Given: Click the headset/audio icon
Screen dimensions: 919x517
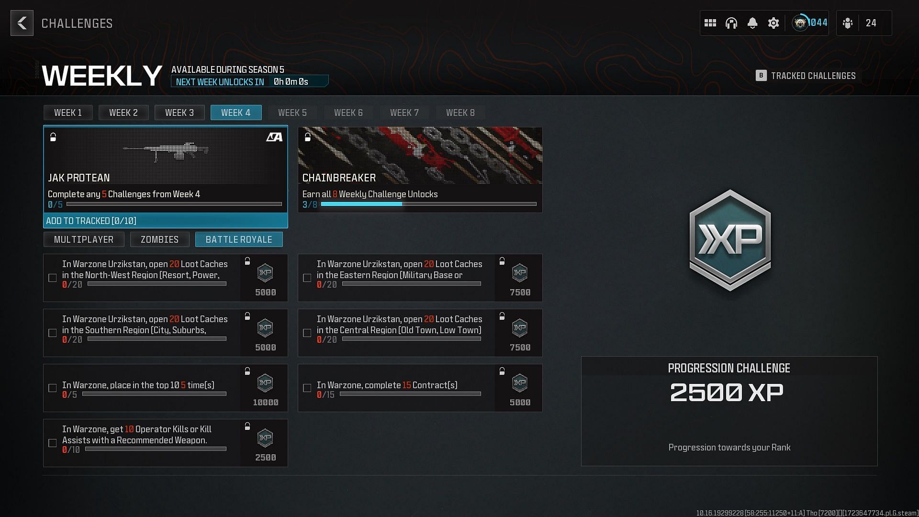Looking at the screenshot, I should 731,22.
